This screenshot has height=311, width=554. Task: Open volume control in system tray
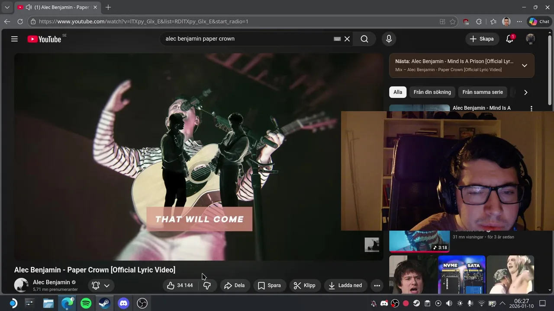pyautogui.click(x=449, y=303)
